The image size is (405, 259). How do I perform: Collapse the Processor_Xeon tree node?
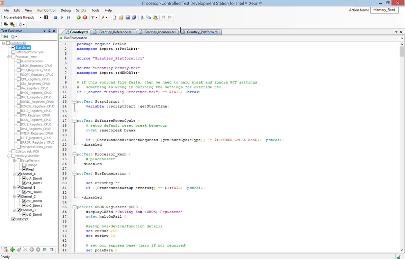point(8,57)
